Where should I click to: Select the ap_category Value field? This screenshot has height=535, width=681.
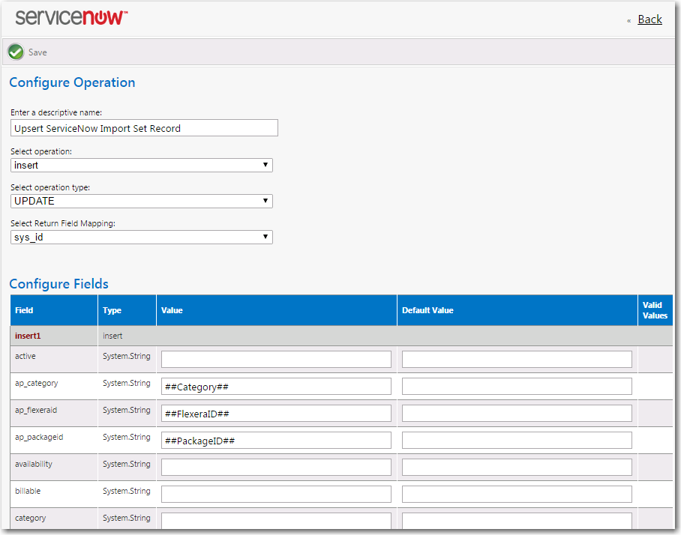click(276, 387)
